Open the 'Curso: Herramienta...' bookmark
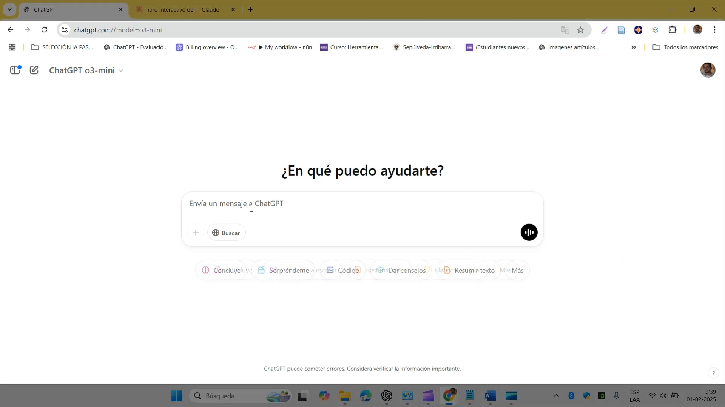 [352, 47]
